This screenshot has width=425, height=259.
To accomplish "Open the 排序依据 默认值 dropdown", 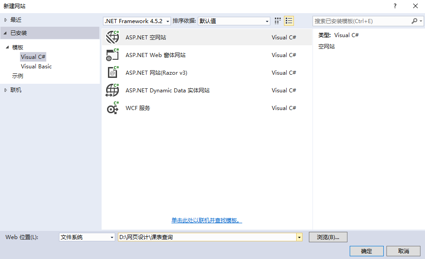I will coord(234,21).
